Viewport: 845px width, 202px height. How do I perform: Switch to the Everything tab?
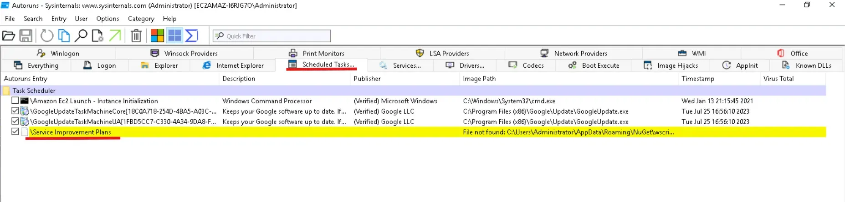tap(36, 66)
